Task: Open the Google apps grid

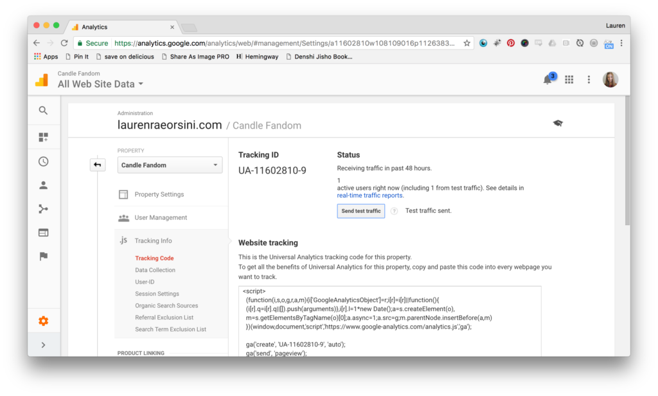Action: (569, 79)
